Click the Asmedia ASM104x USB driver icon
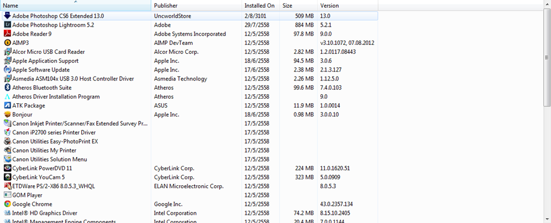This screenshot has height=223, width=551. pyautogui.click(x=7, y=79)
